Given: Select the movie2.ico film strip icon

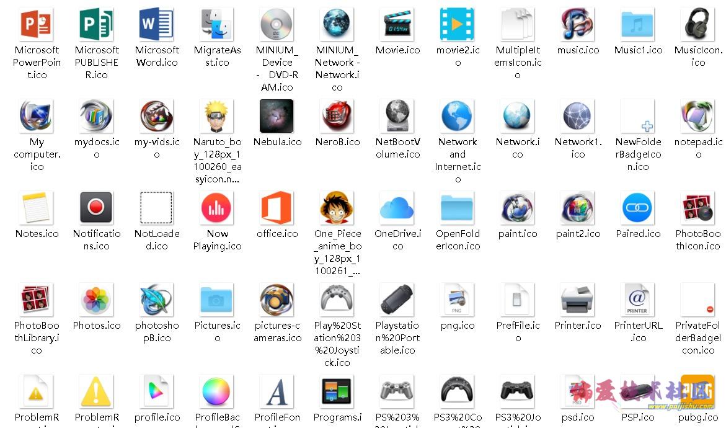Looking at the screenshot, I should coord(458,24).
